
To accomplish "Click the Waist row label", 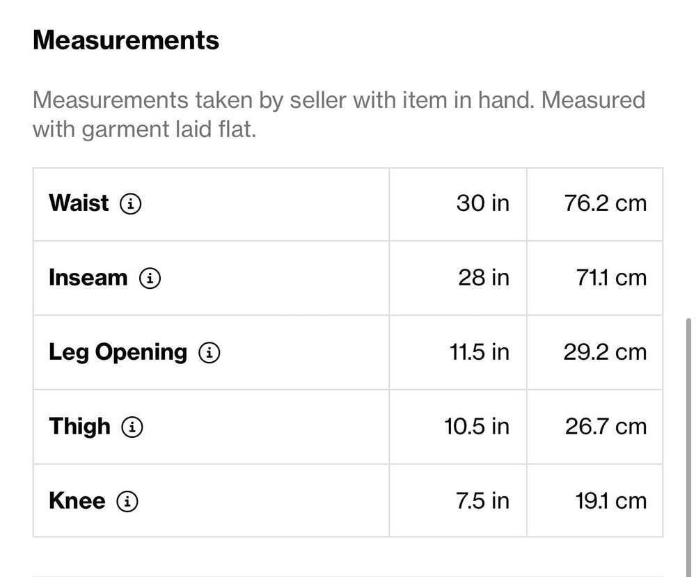I will (79, 203).
